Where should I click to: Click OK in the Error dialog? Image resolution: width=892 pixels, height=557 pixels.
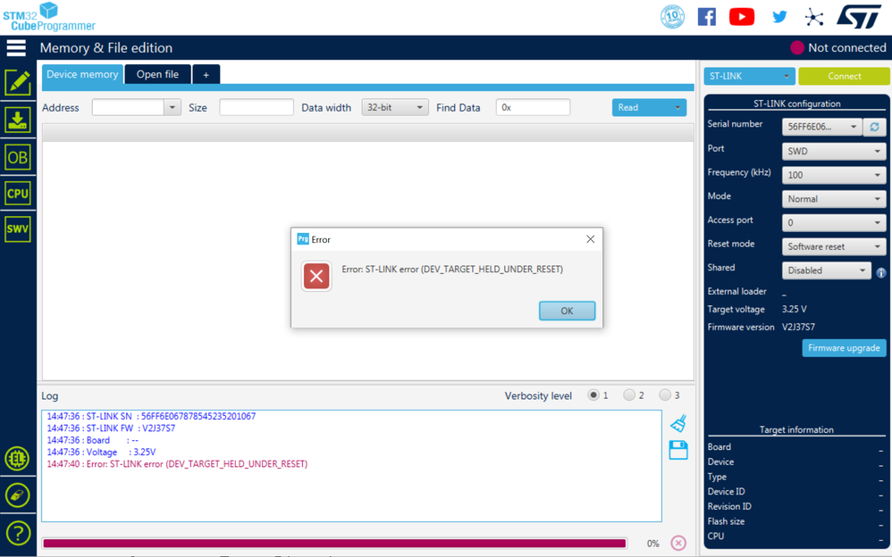pos(568,311)
